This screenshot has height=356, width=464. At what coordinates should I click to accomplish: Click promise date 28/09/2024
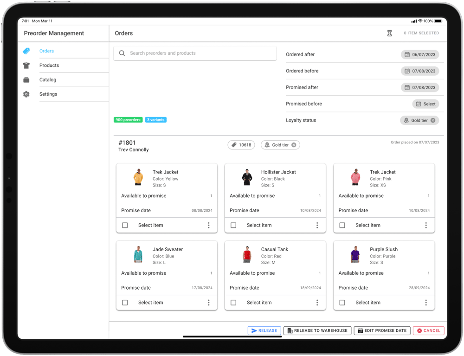point(419,288)
